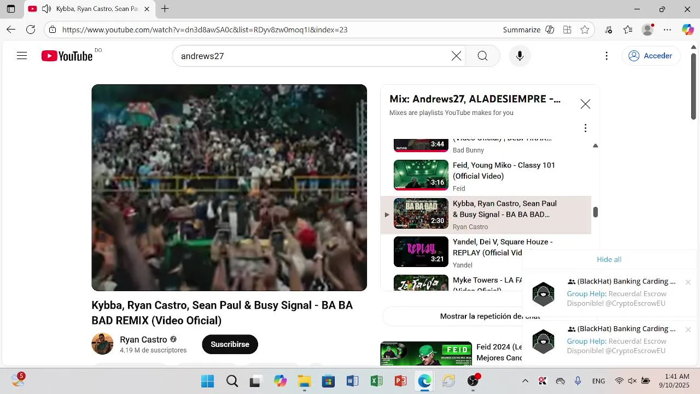This screenshot has width=700, height=394.
Task: Launch Copilot from the taskbar
Action: [280, 381]
